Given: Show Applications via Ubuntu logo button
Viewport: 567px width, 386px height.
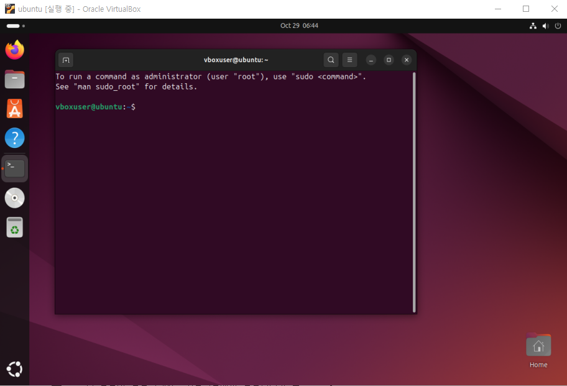Looking at the screenshot, I should (14, 369).
